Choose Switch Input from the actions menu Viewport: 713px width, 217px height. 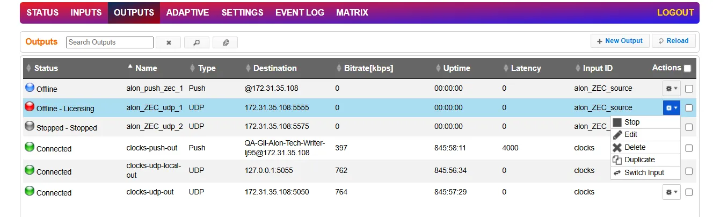[x=645, y=172]
